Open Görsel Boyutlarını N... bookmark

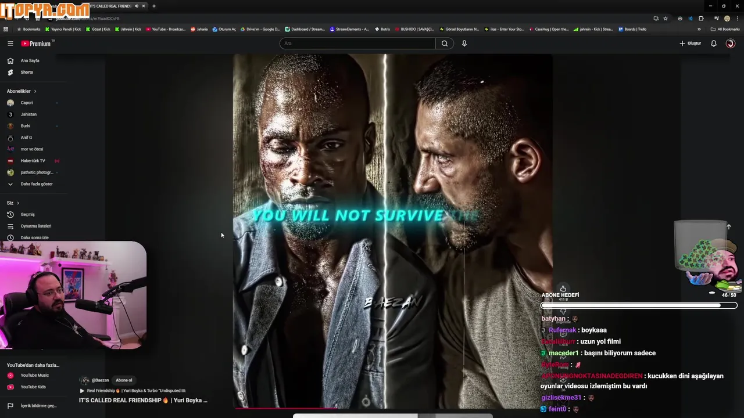(459, 29)
